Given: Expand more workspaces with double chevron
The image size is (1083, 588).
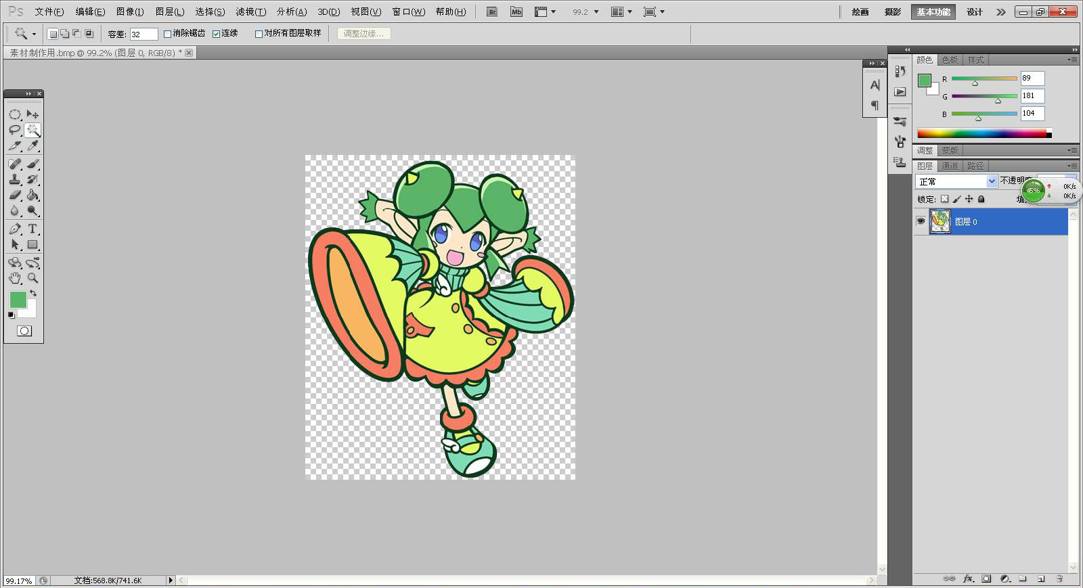Looking at the screenshot, I should click(x=1001, y=12).
